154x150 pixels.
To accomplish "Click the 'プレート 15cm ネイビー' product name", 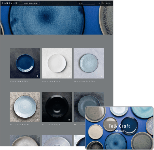I will coord(19,81).
